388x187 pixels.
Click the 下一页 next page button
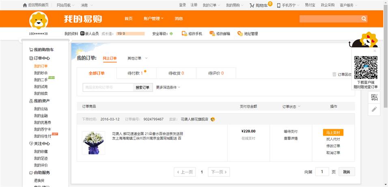point(219,172)
